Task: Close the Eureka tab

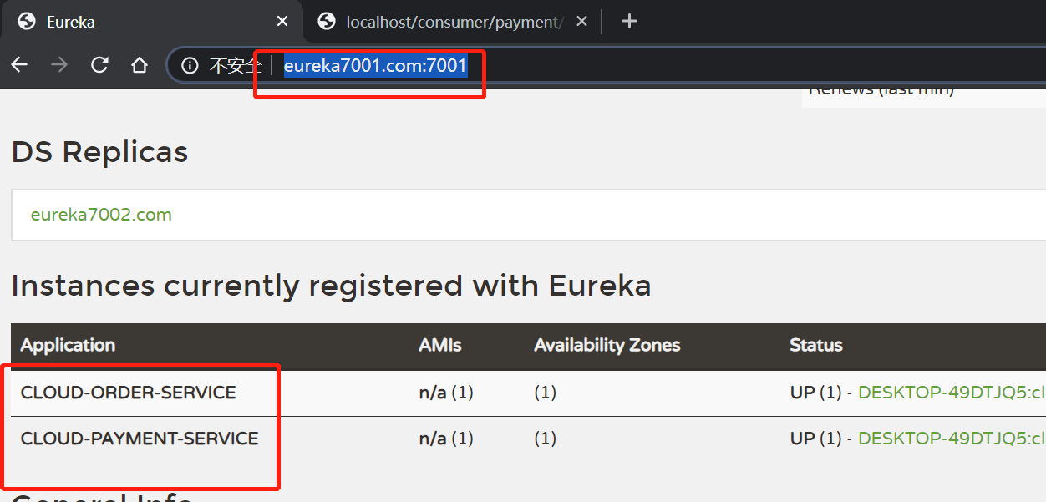Action: click(x=283, y=22)
